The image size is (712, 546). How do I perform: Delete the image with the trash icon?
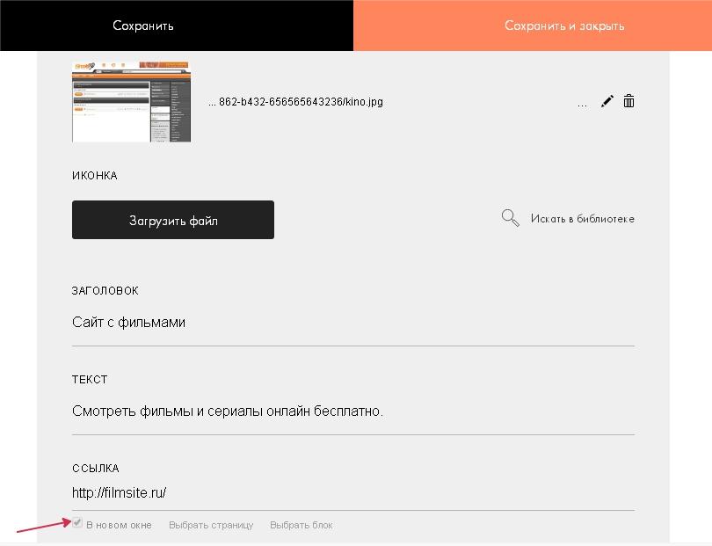coord(629,102)
